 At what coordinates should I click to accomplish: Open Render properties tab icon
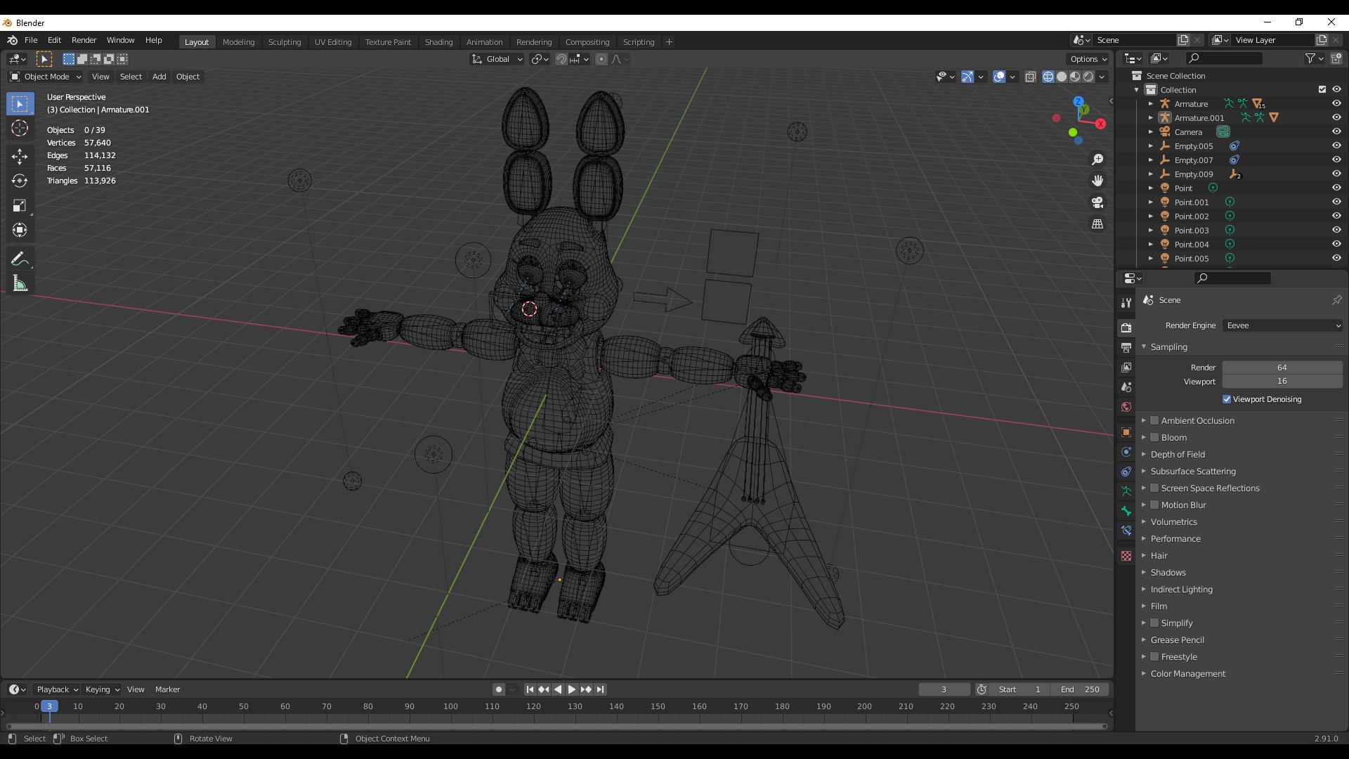[x=1126, y=327]
